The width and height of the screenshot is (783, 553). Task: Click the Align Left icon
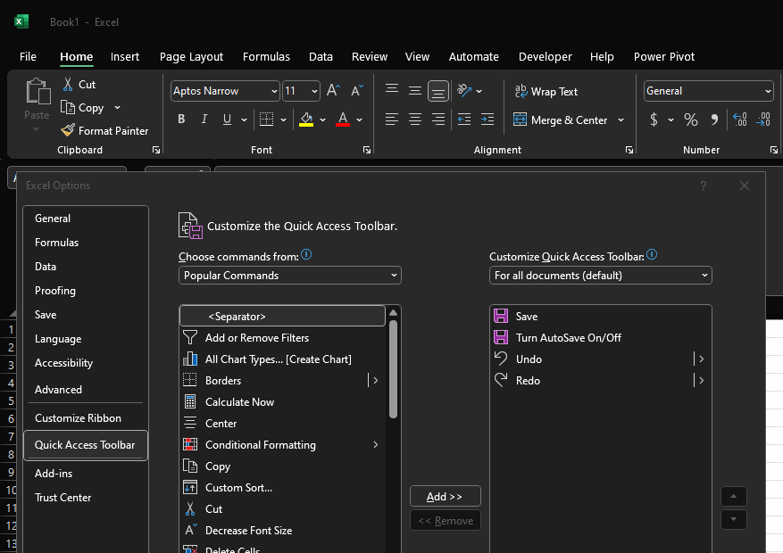pyautogui.click(x=391, y=120)
